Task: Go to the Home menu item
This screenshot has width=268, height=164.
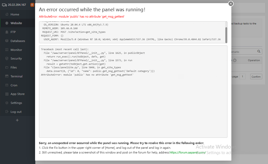Action: click(x=15, y=14)
